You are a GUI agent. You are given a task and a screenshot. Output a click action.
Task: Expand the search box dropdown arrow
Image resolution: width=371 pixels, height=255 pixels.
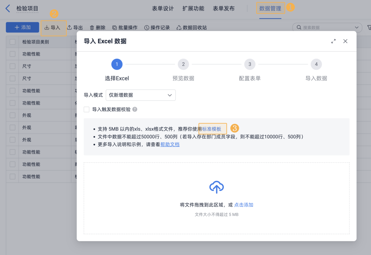coord(357,28)
